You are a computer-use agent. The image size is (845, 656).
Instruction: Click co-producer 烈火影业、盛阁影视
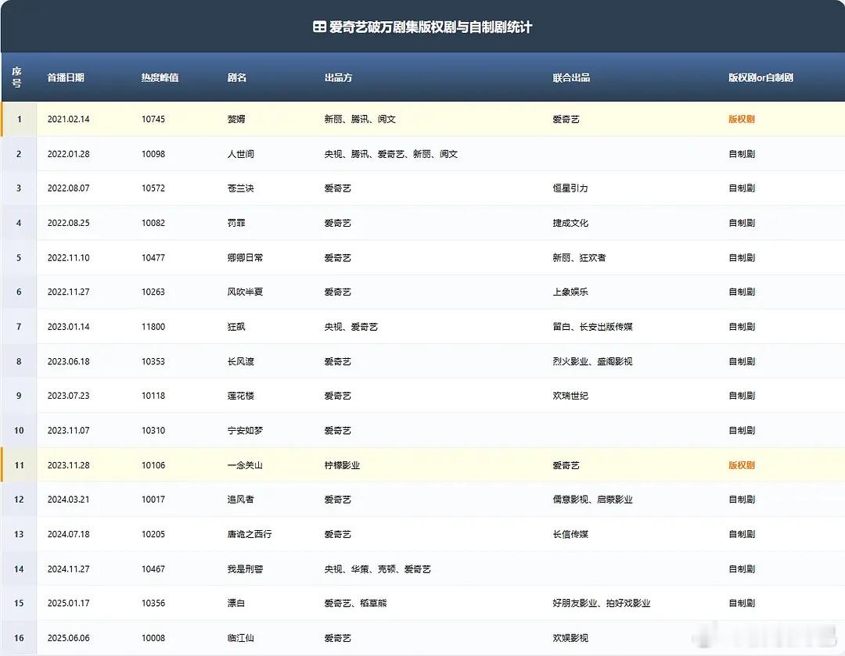593,361
